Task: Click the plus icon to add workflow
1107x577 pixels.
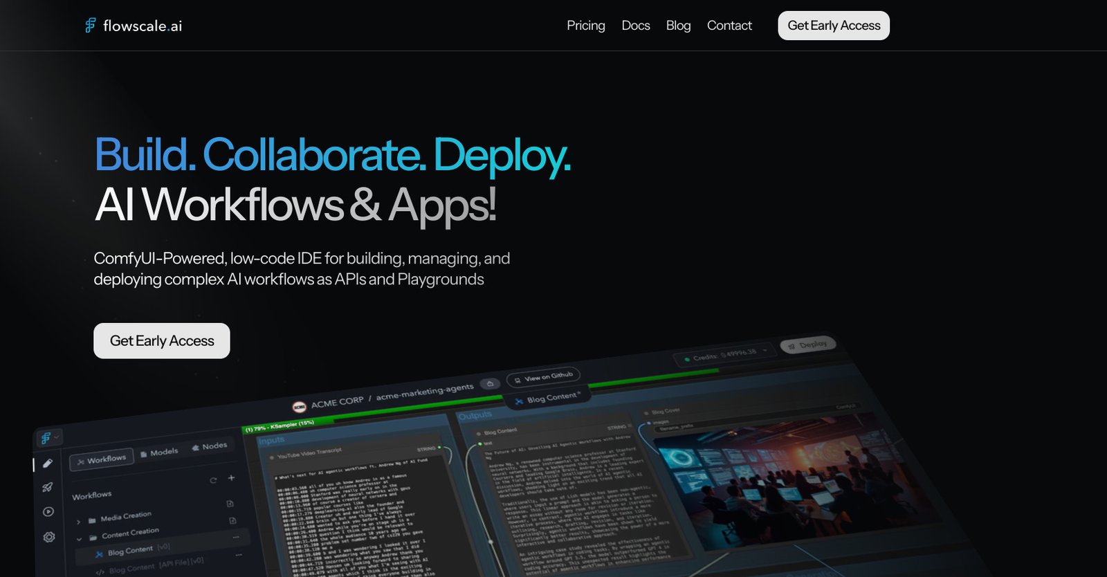Action: 231,477
